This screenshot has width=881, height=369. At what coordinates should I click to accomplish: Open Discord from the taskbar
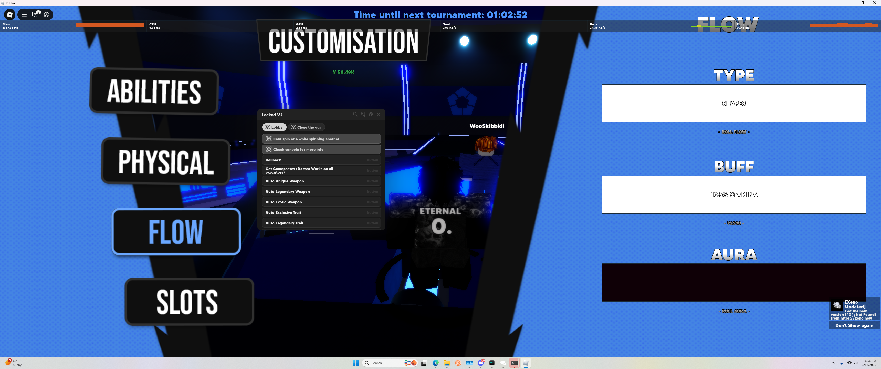[480, 363]
